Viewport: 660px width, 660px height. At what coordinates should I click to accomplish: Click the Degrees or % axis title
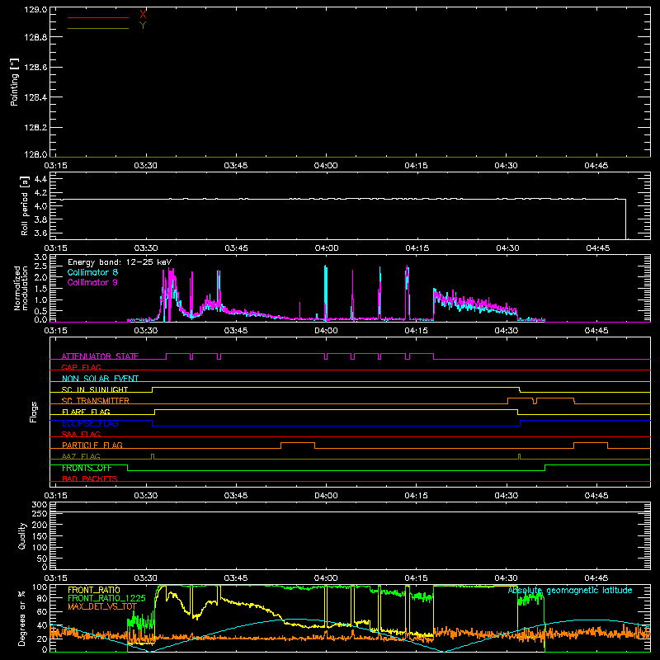(x=22, y=619)
